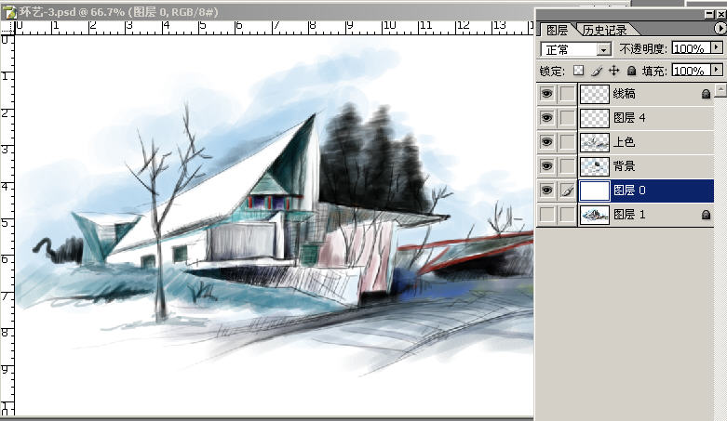Click the 环艺-3.psd document title bar
The width and height of the screenshot is (727, 421).
coord(266,12)
